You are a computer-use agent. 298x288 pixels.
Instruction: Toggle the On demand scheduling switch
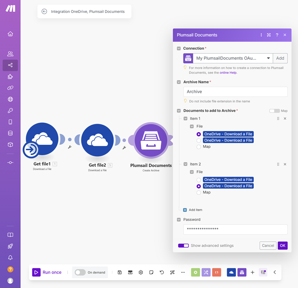click(x=80, y=272)
